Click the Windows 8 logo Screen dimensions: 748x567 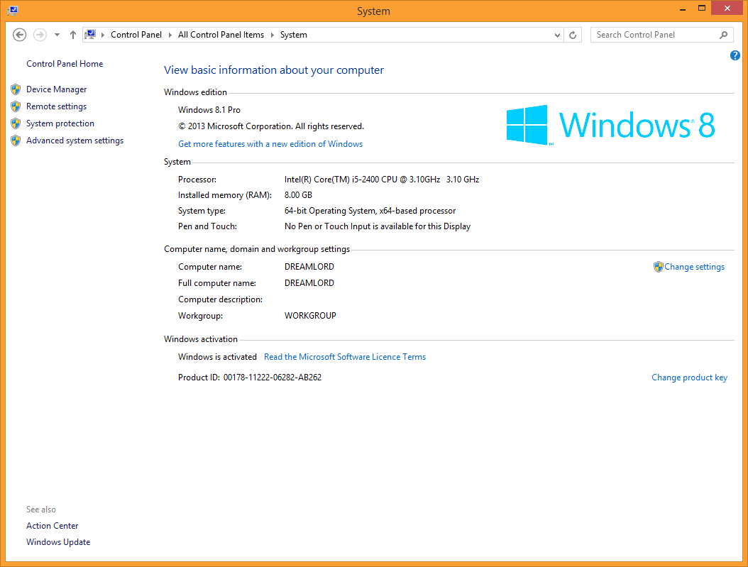(610, 125)
